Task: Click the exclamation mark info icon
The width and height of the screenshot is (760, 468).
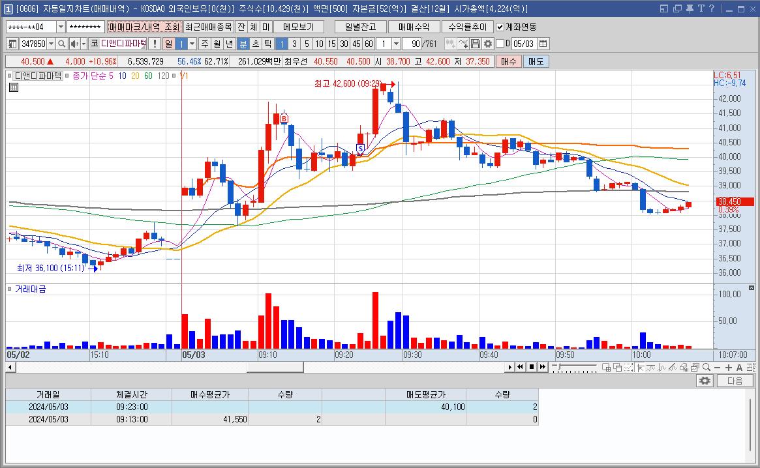Action: click(x=155, y=44)
